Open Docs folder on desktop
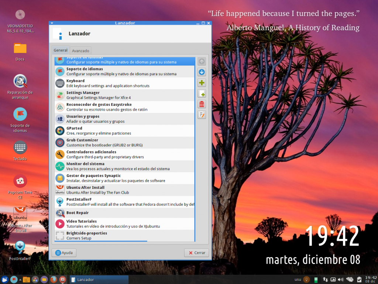 click(20, 48)
